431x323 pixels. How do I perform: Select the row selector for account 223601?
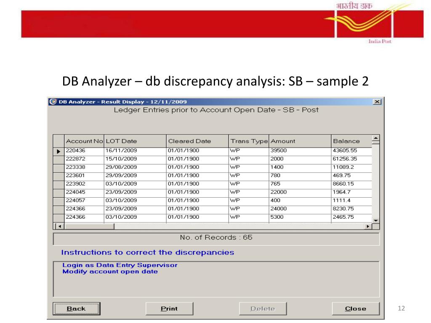59,176
